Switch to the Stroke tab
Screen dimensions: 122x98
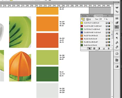click(84, 16)
